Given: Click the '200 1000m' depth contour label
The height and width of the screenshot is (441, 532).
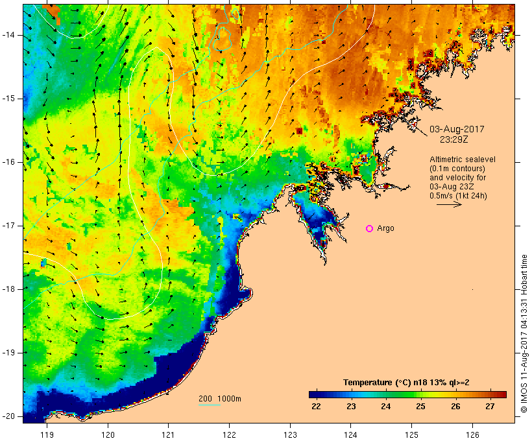Looking at the screenshot, I should [x=220, y=399].
